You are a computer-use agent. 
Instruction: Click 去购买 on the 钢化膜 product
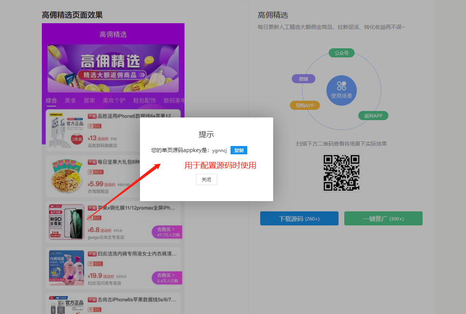pyautogui.click(x=166, y=232)
